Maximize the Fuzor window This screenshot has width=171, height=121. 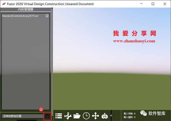coord(153,4)
